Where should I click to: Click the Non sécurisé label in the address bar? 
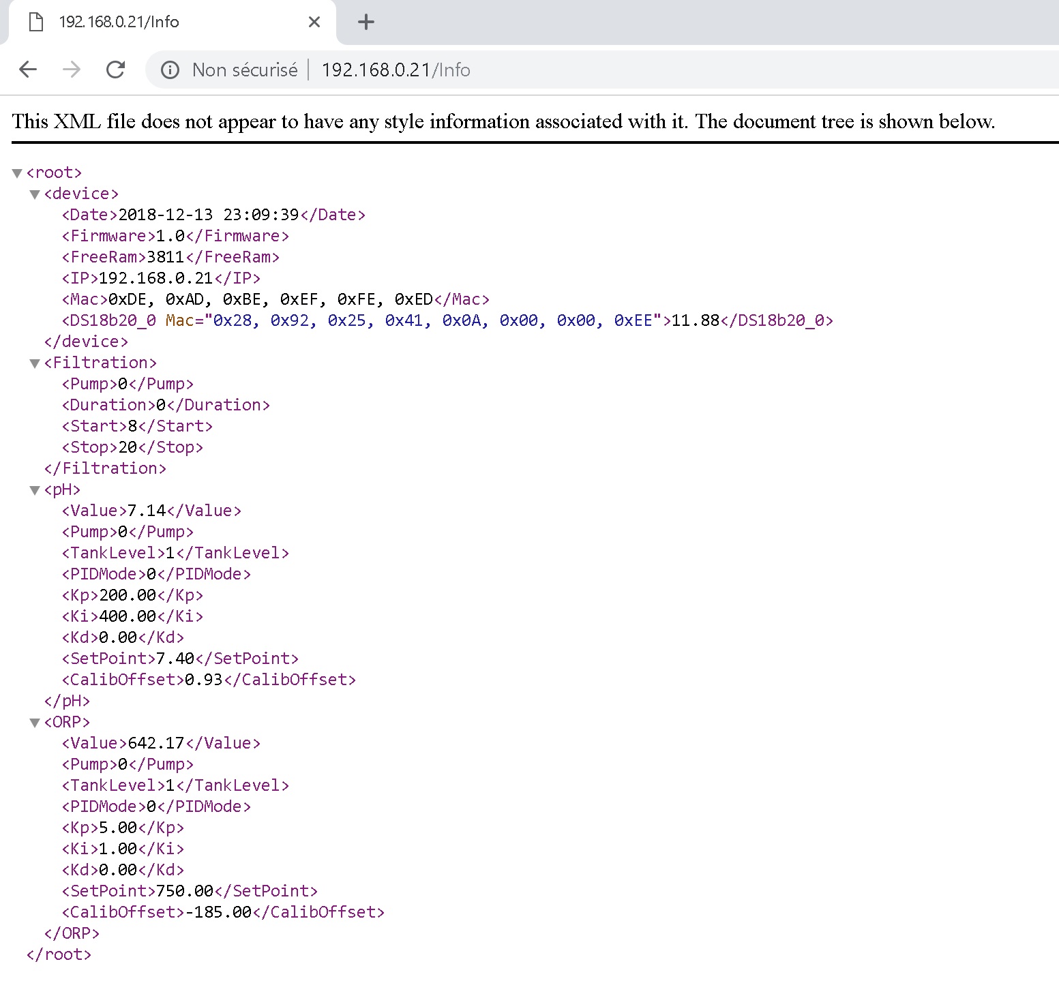(x=245, y=70)
